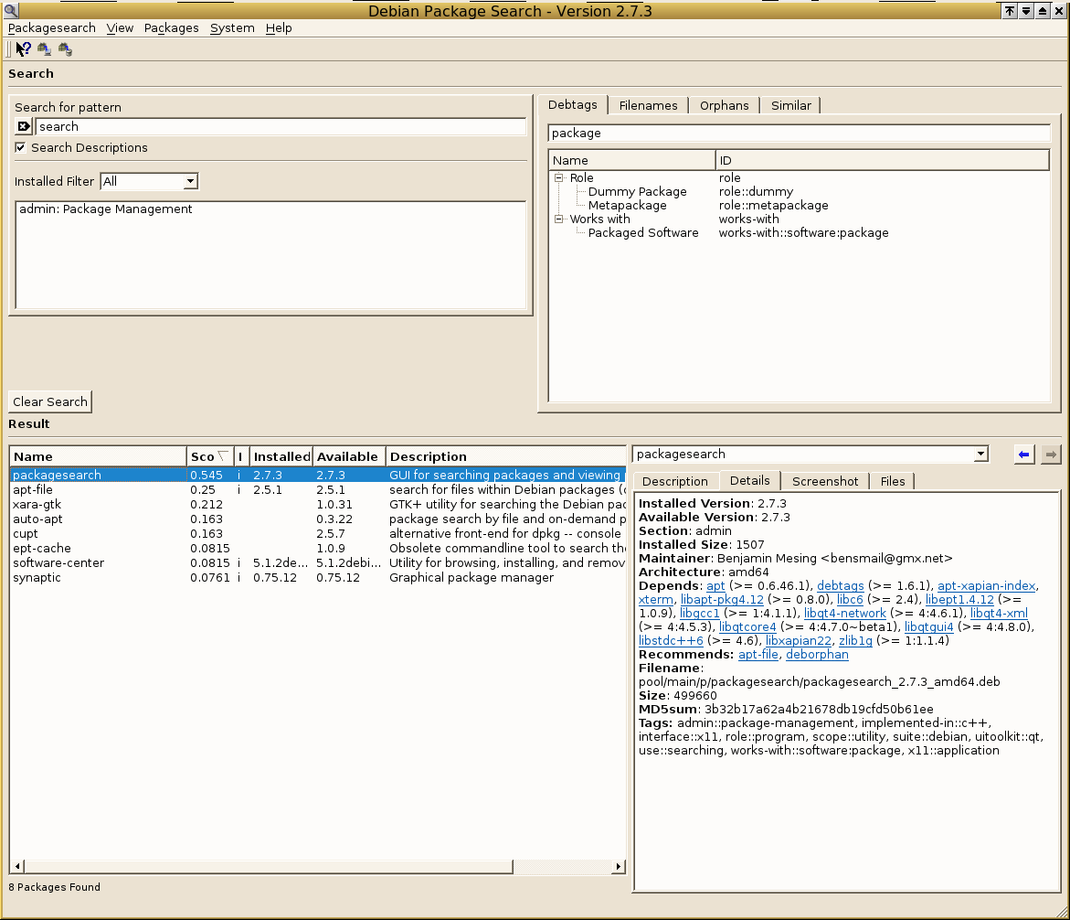Click the search pattern input field
The image size is (1070, 920).
pyautogui.click(x=281, y=126)
